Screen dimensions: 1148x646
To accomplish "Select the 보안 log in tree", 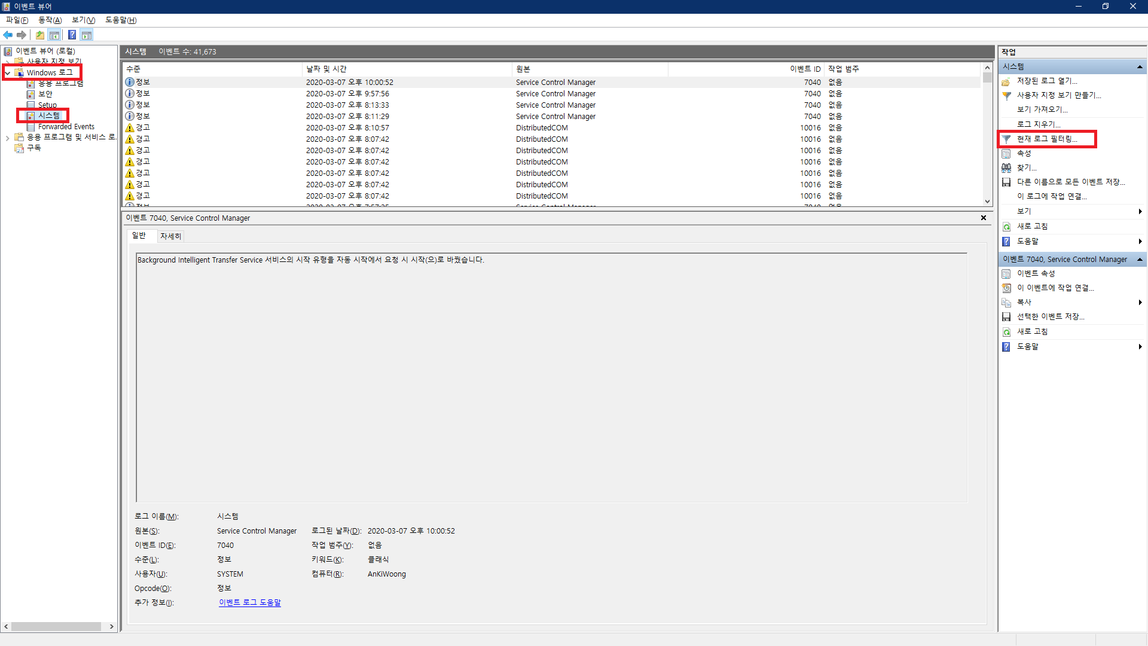I will [x=45, y=94].
